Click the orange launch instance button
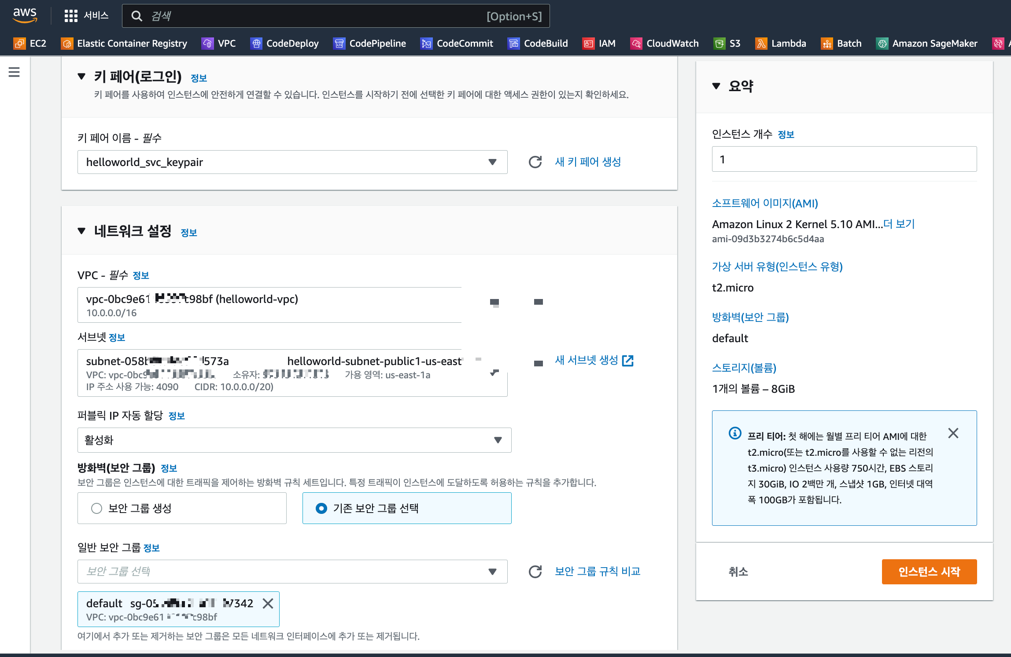The width and height of the screenshot is (1011, 657). [929, 572]
